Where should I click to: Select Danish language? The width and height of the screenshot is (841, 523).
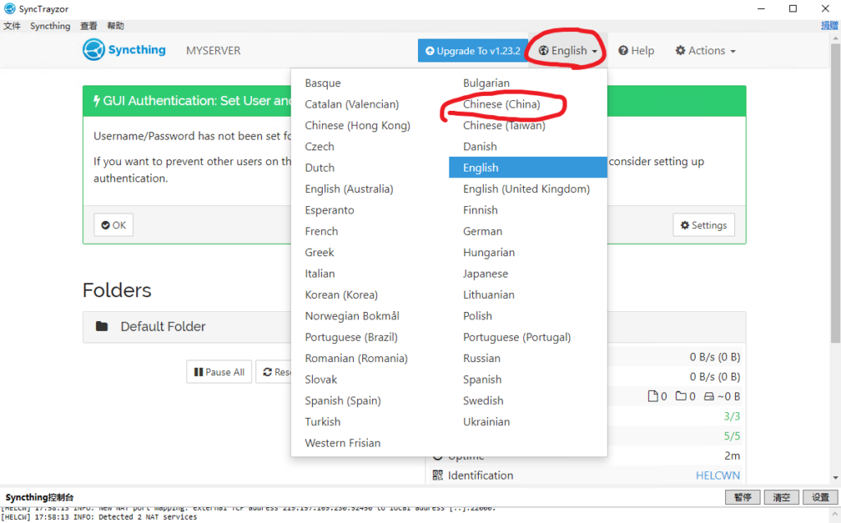(x=480, y=146)
